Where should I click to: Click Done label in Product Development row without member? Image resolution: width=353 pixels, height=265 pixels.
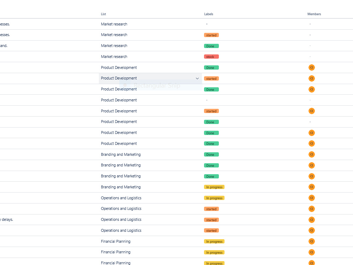[x=211, y=122]
